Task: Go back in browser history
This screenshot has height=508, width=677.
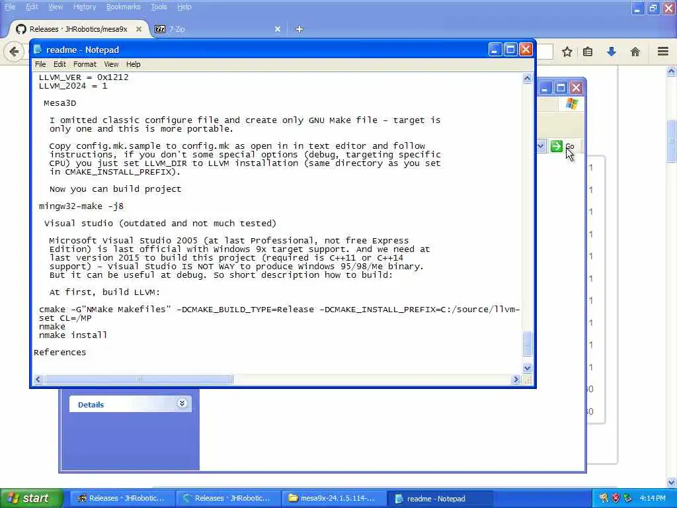Action: (13, 52)
